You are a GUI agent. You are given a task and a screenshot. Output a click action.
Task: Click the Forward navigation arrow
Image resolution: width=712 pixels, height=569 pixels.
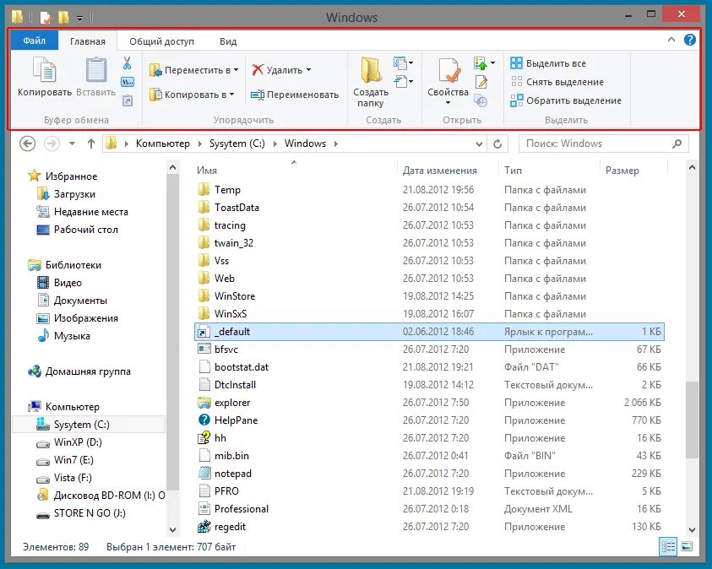coord(52,144)
